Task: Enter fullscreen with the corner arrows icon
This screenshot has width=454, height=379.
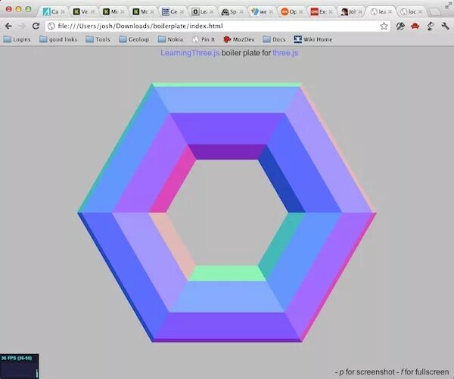Action: click(x=449, y=5)
